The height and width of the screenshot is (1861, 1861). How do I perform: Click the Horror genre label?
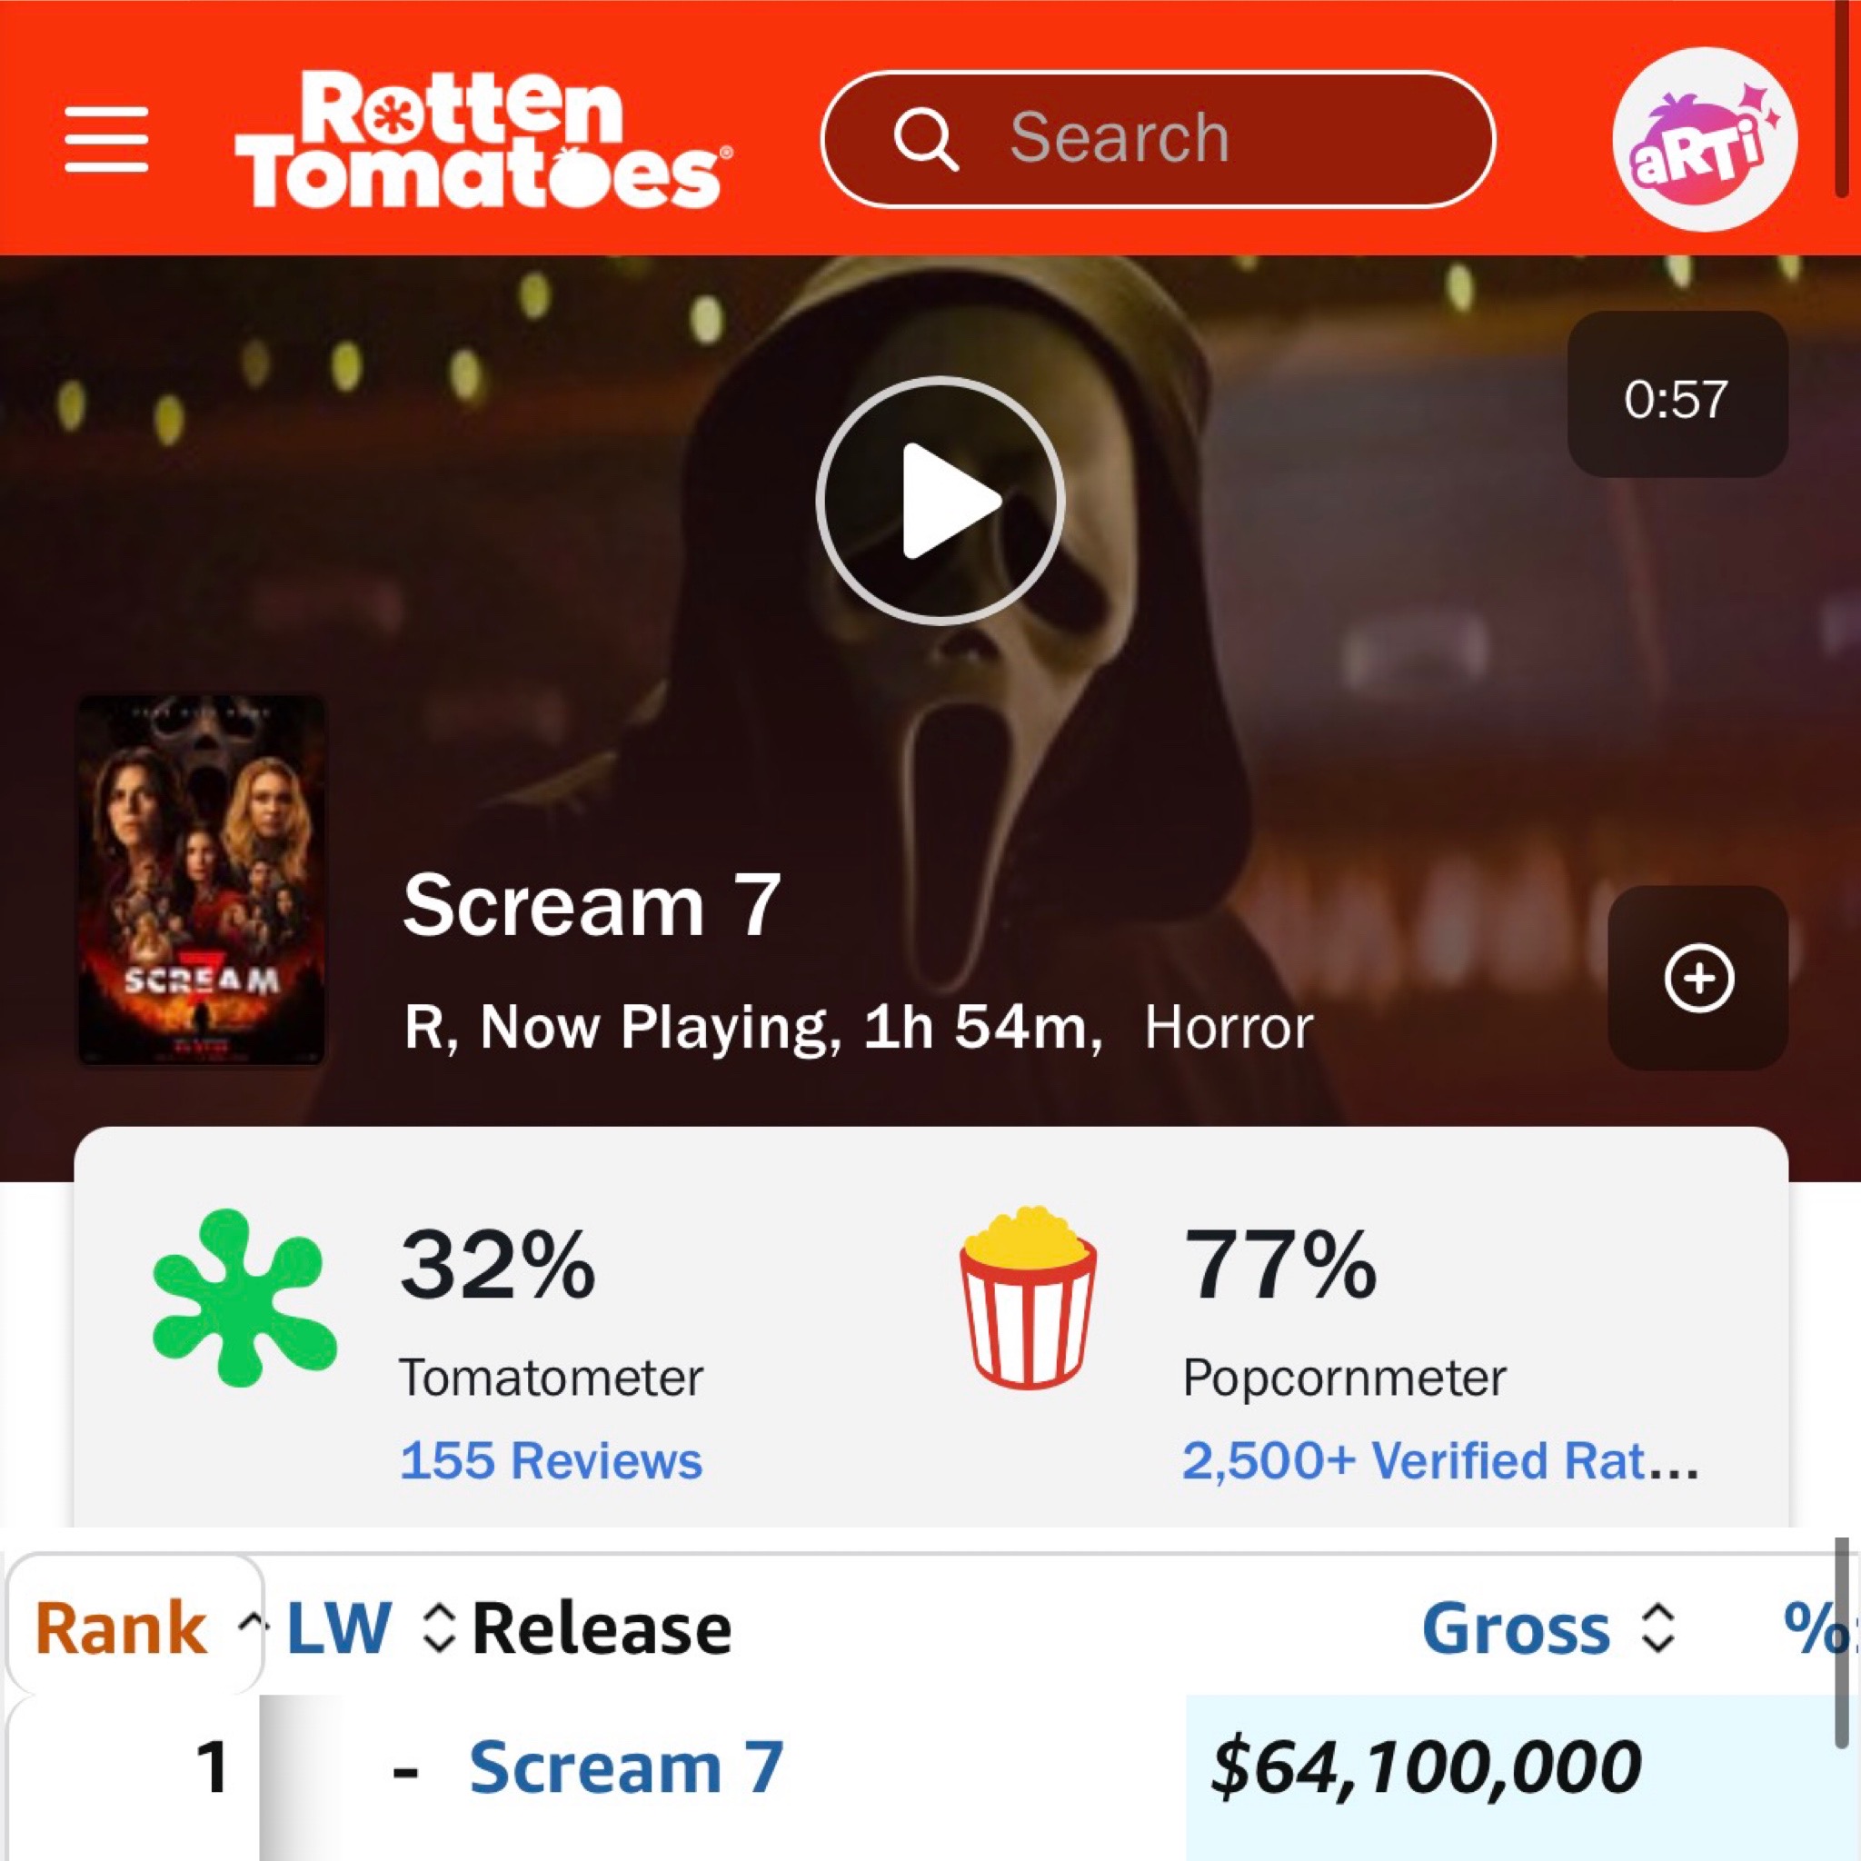click(1229, 1028)
